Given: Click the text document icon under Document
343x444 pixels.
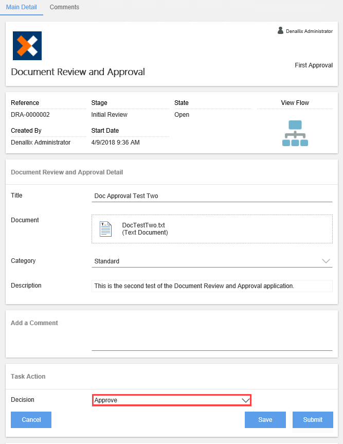Looking at the screenshot, I should [105, 228].
